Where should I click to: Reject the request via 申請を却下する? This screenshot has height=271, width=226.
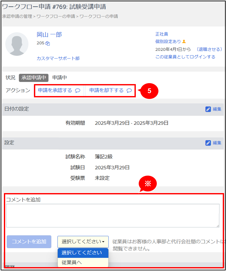[106, 91]
